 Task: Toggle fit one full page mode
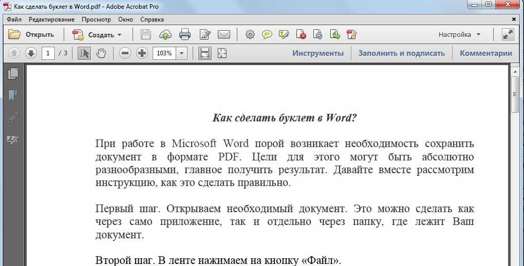[222, 53]
